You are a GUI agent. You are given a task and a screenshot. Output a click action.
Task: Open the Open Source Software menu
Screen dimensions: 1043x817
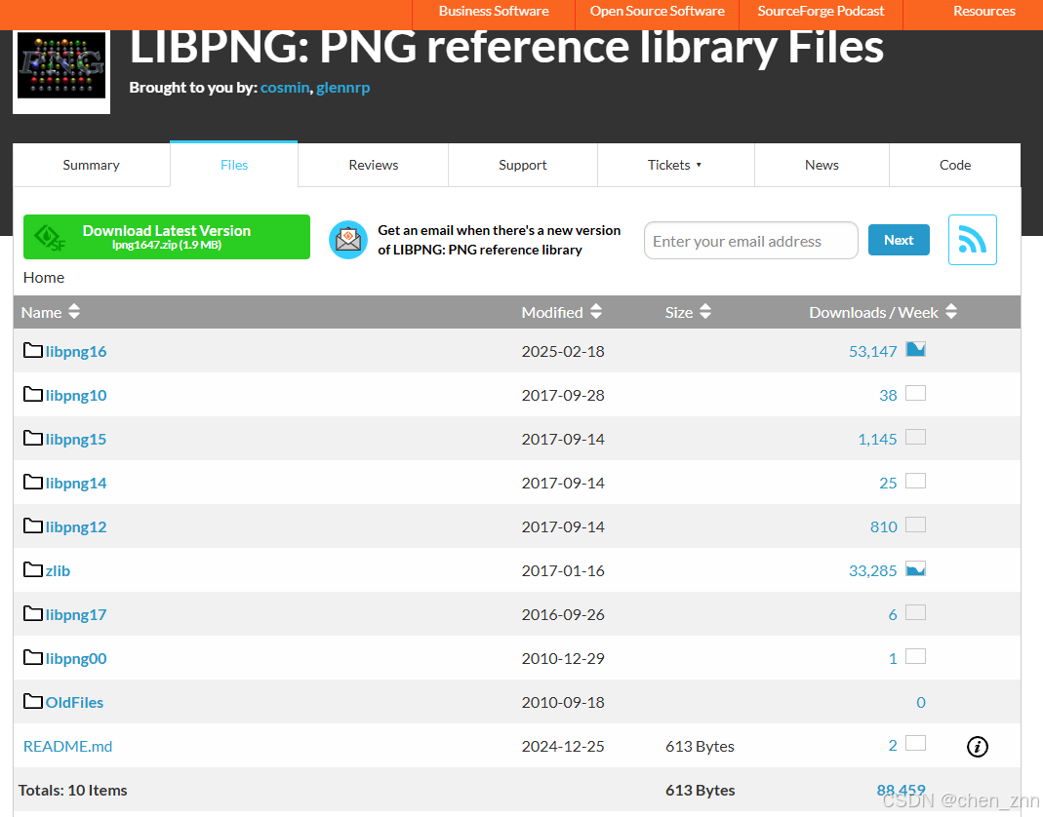click(657, 12)
